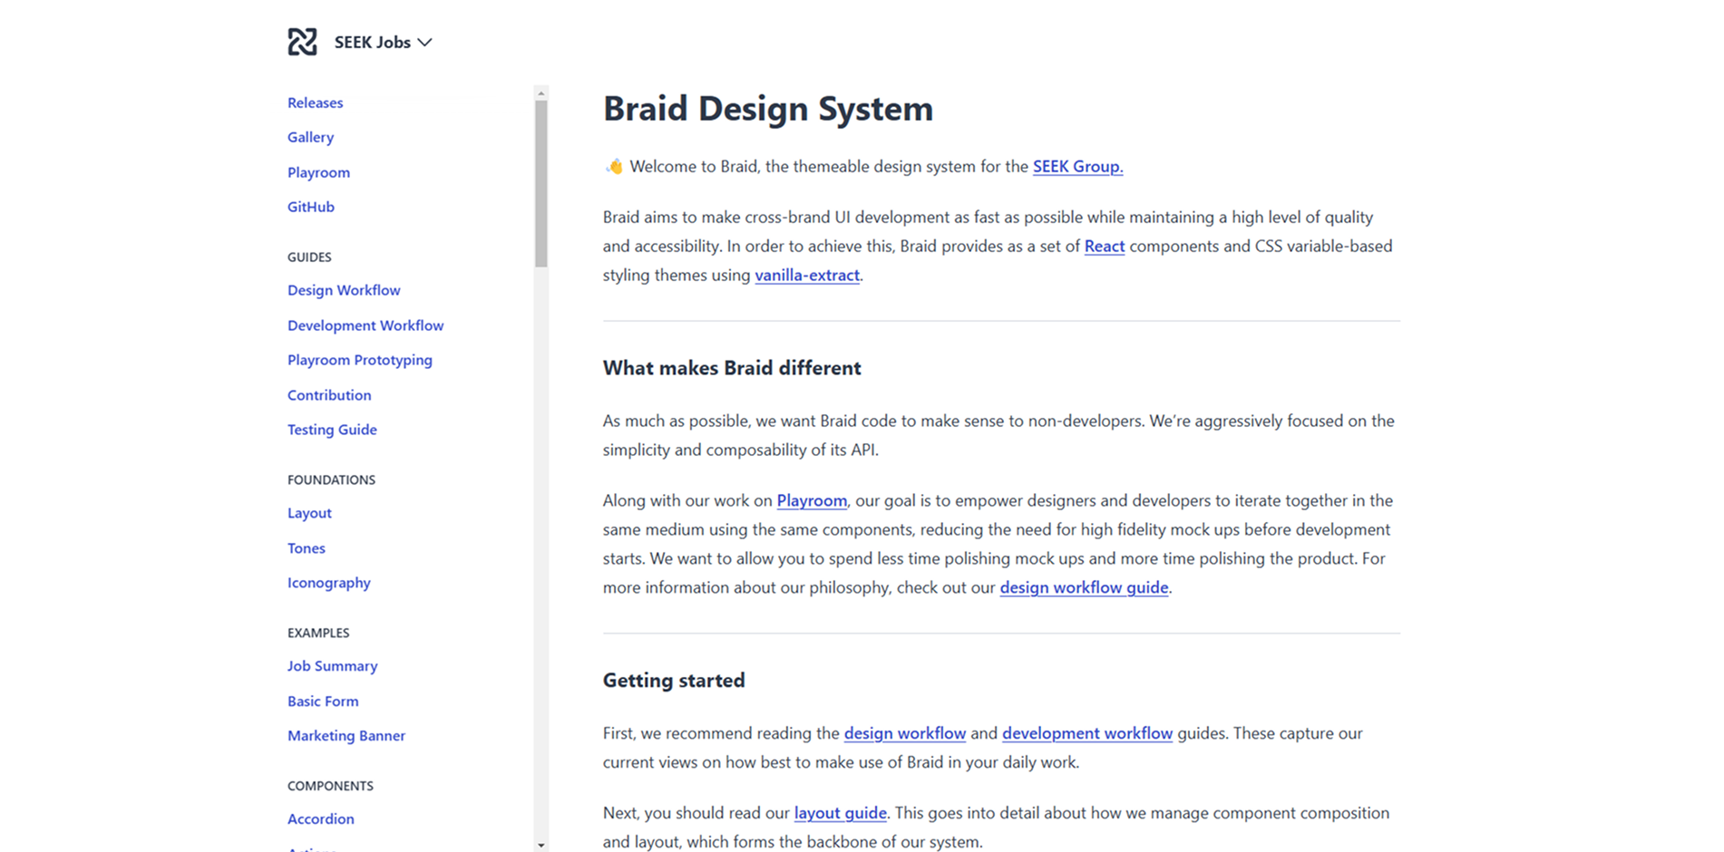1724x852 pixels.
Task: Open the Tones foundations page
Action: coord(306,548)
